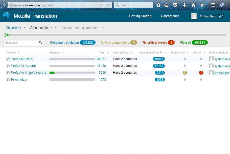This screenshot has width=230, height=154.
Task: Click Mpbonillap last activity link
Action: click(222, 73)
